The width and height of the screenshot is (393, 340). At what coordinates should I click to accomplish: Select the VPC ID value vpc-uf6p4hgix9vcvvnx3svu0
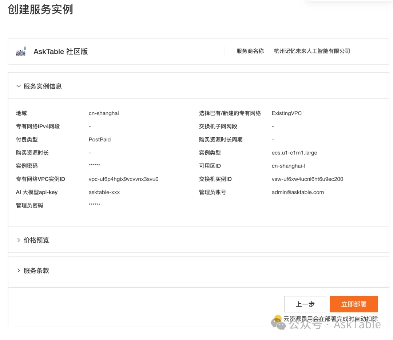[x=123, y=179]
